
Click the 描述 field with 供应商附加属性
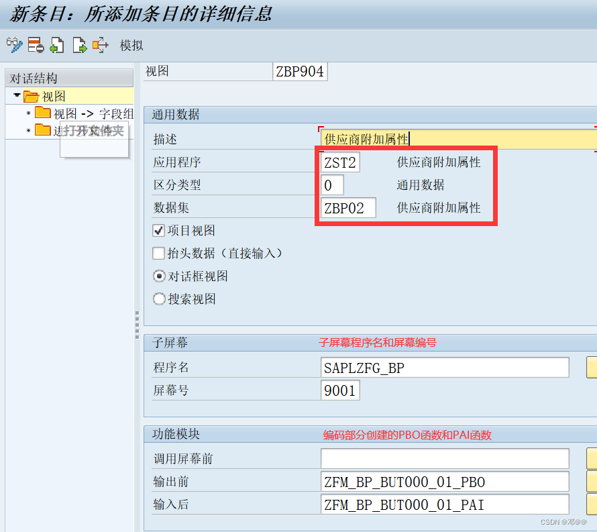click(458, 139)
